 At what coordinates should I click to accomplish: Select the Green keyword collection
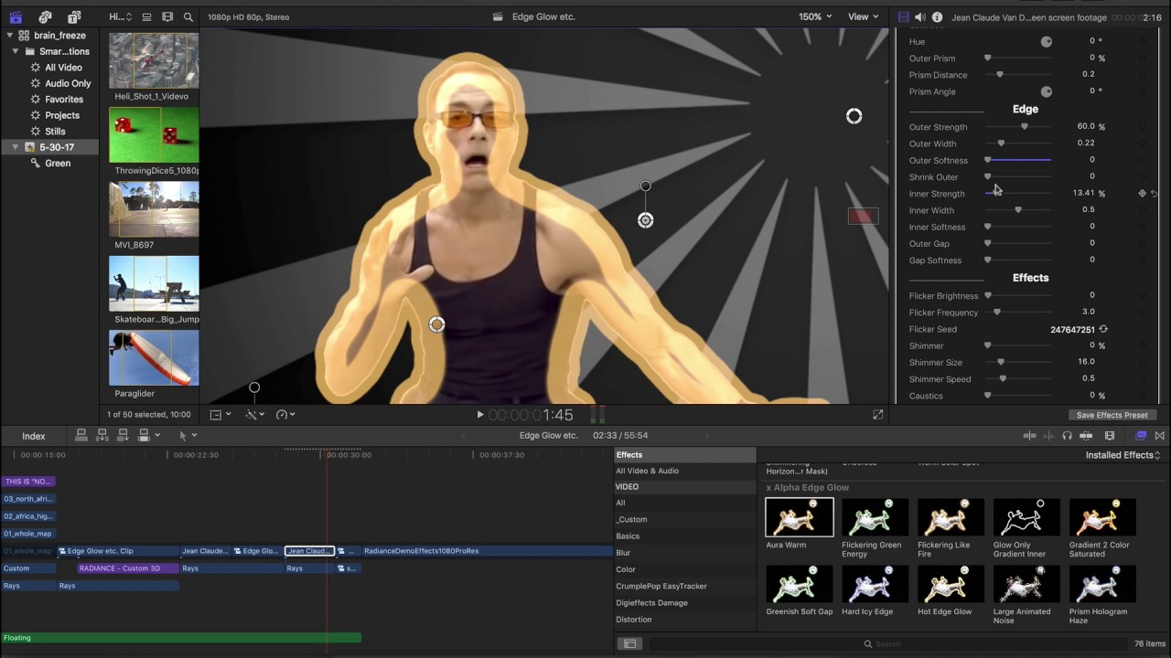(x=58, y=164)
